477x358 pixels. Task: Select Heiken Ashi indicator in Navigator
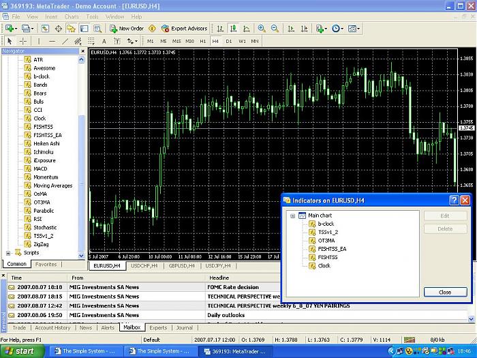pyautogui.click(x=46, y=143)
